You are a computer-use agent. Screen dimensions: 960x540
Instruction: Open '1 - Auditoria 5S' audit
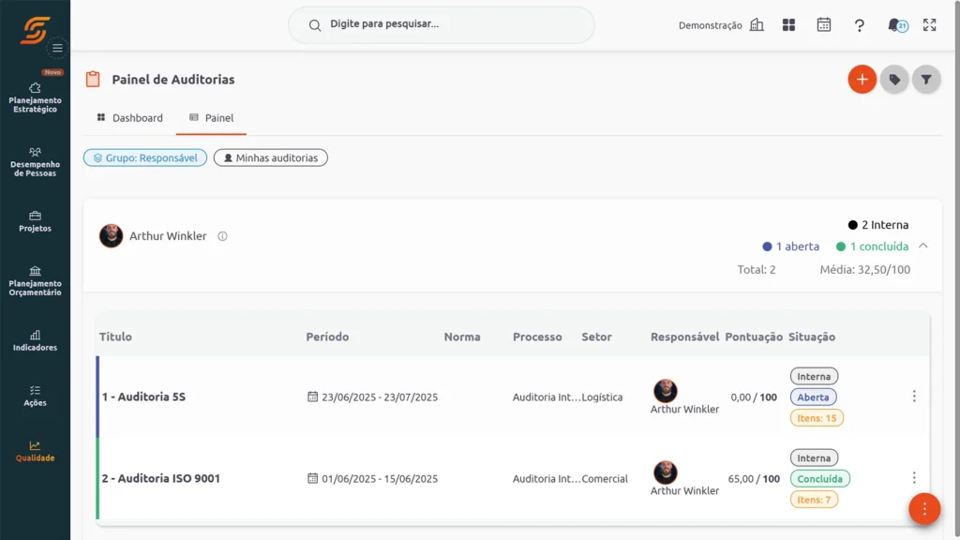[x=143, y=397]
